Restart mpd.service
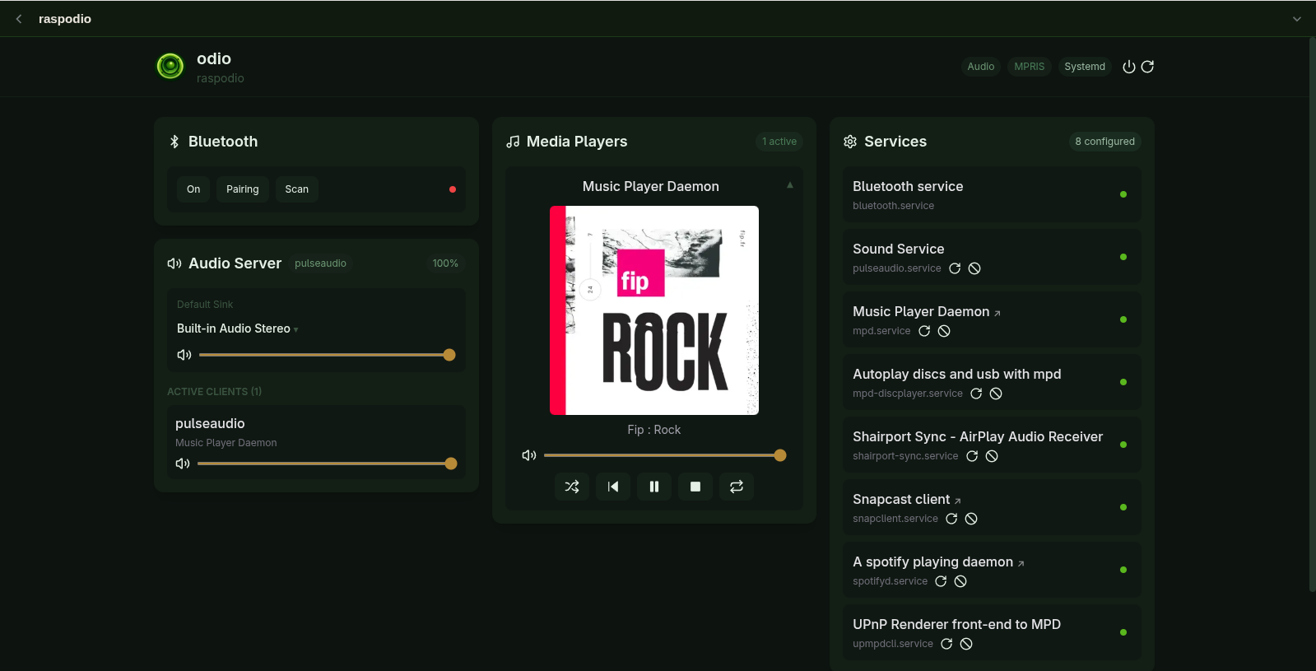This screenshot has height=671, width=1316. coord(924,331)
